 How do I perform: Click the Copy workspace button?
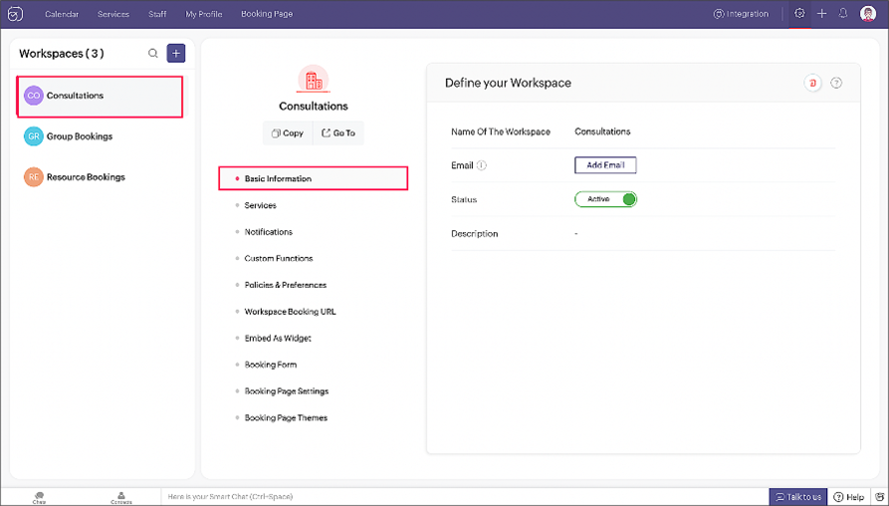pos(288,133)
